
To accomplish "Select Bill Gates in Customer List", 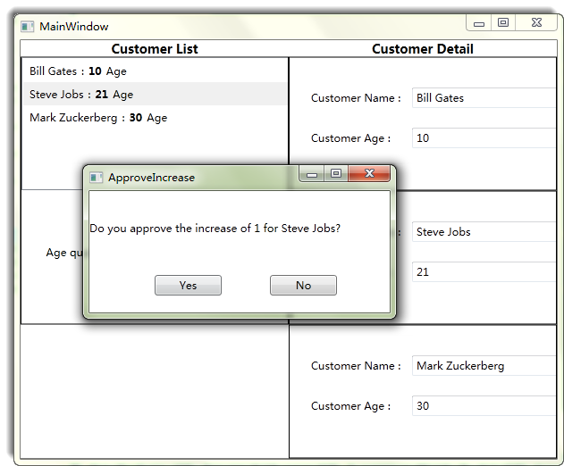I will 155,71.
